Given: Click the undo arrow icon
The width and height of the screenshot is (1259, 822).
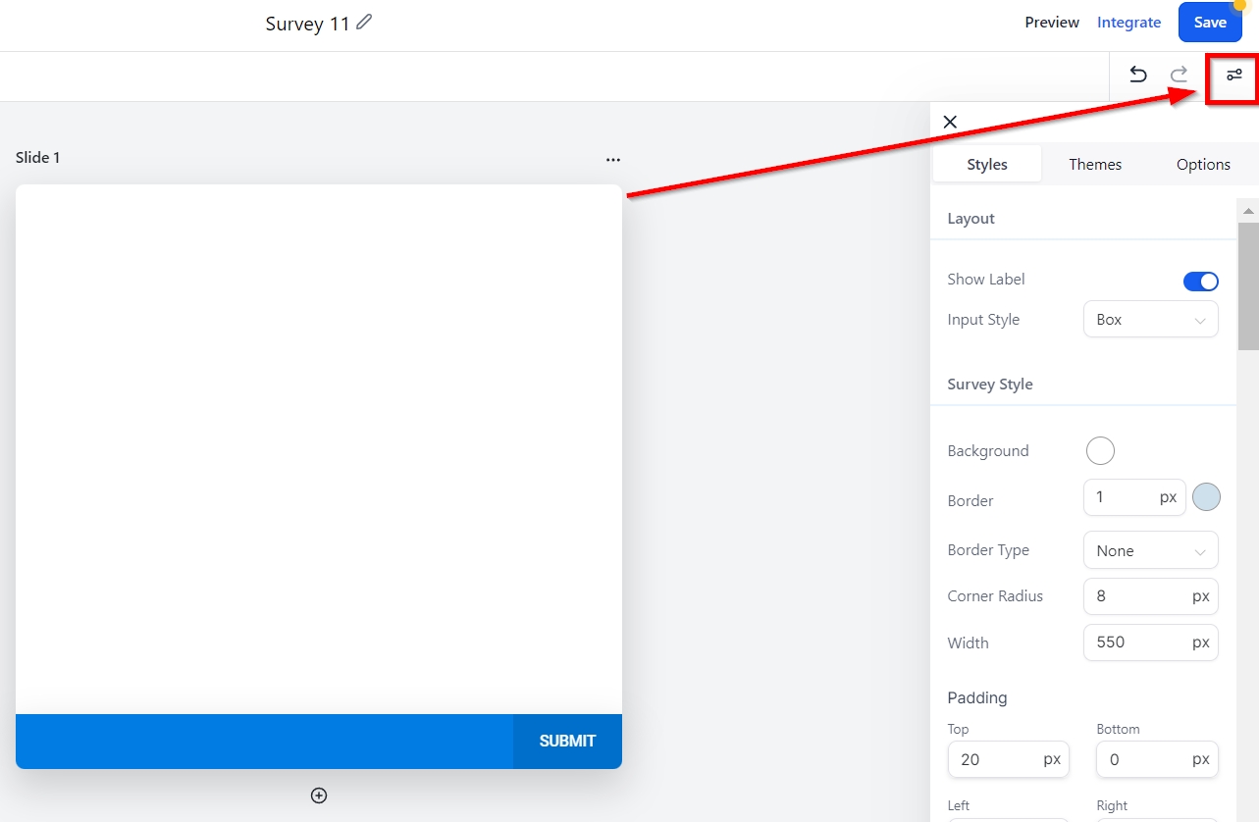Looking at the screenshot, I should 1137,75.
